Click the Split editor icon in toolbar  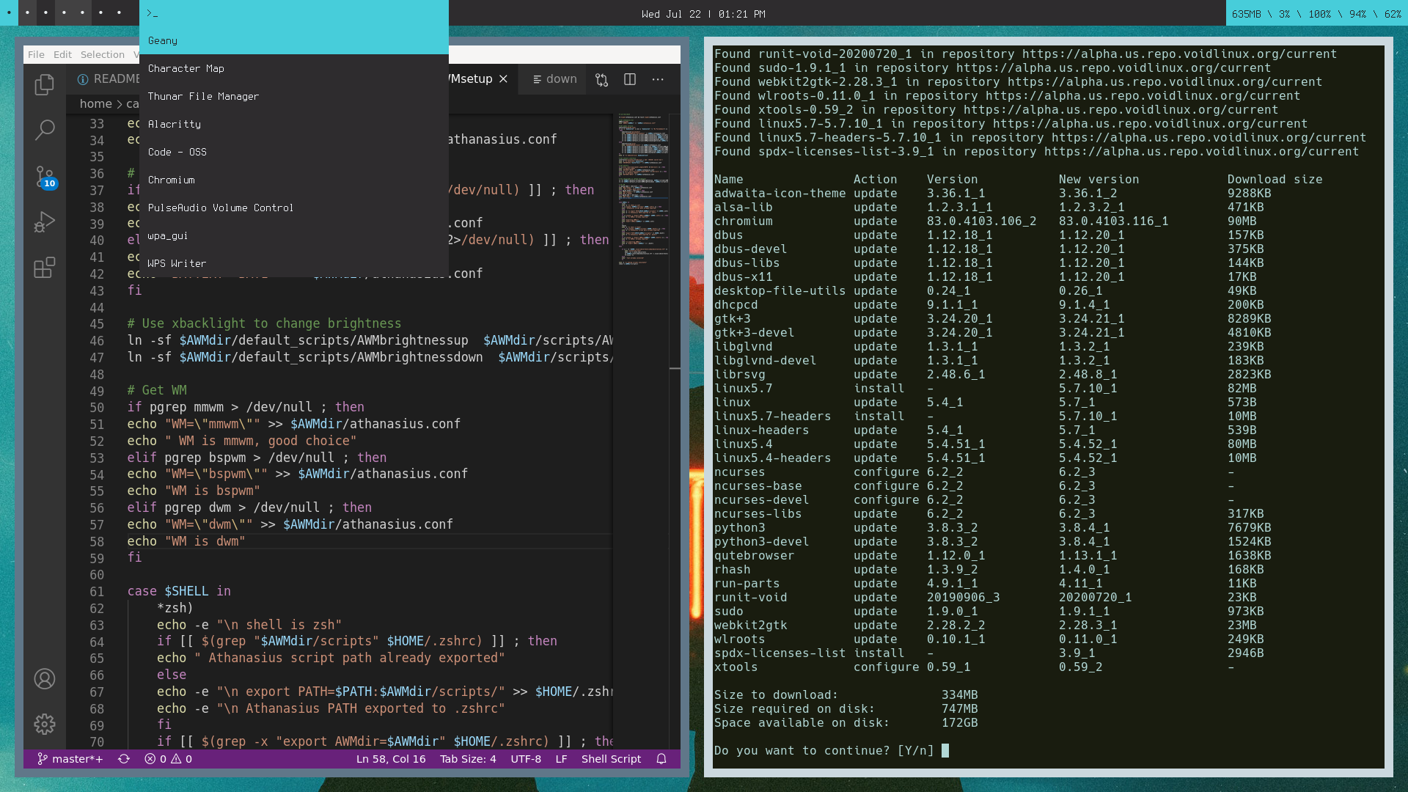pyautogui.click(x=629, y=77)
